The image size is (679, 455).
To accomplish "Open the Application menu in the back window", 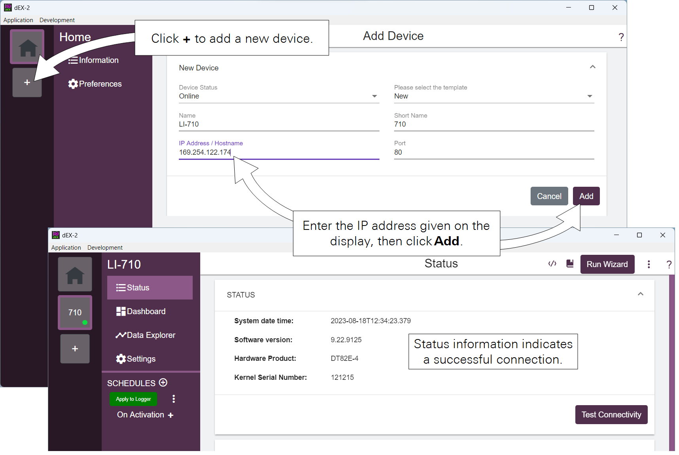I will click(x=18, y=20).
